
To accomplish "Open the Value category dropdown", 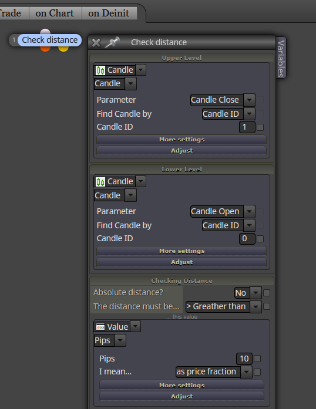I will [135, 326].
